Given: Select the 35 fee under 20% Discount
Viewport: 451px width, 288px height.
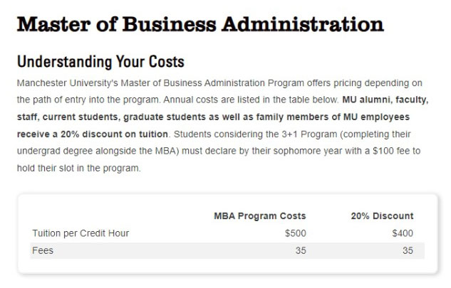Looking at the screenshot, I should pyautogui.click(x=408, y=250).
